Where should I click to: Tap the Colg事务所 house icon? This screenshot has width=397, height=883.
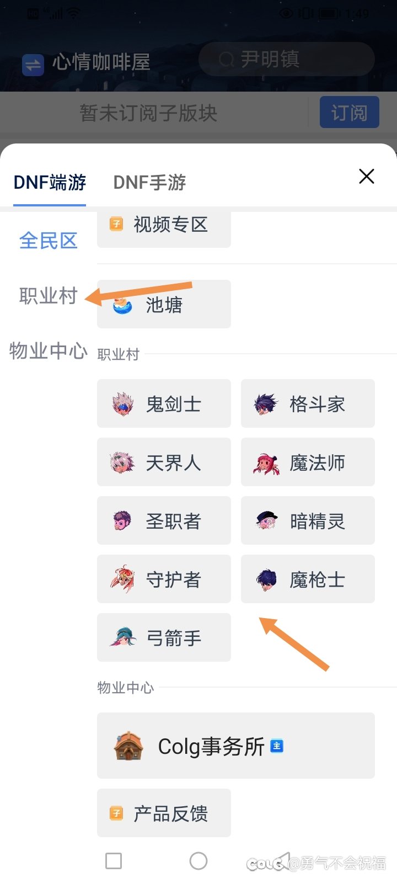tap(128, 746)
